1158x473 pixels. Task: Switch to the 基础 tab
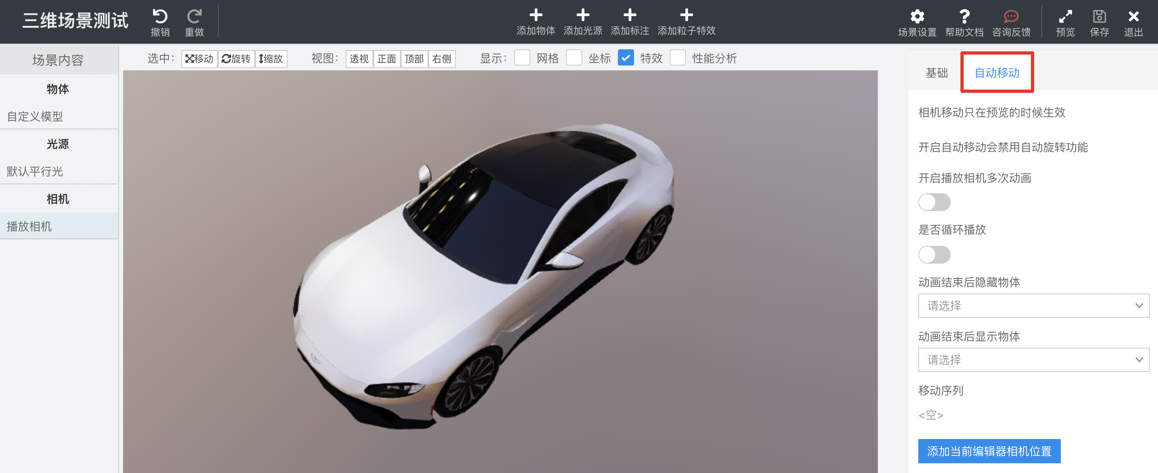pos(937,73)
